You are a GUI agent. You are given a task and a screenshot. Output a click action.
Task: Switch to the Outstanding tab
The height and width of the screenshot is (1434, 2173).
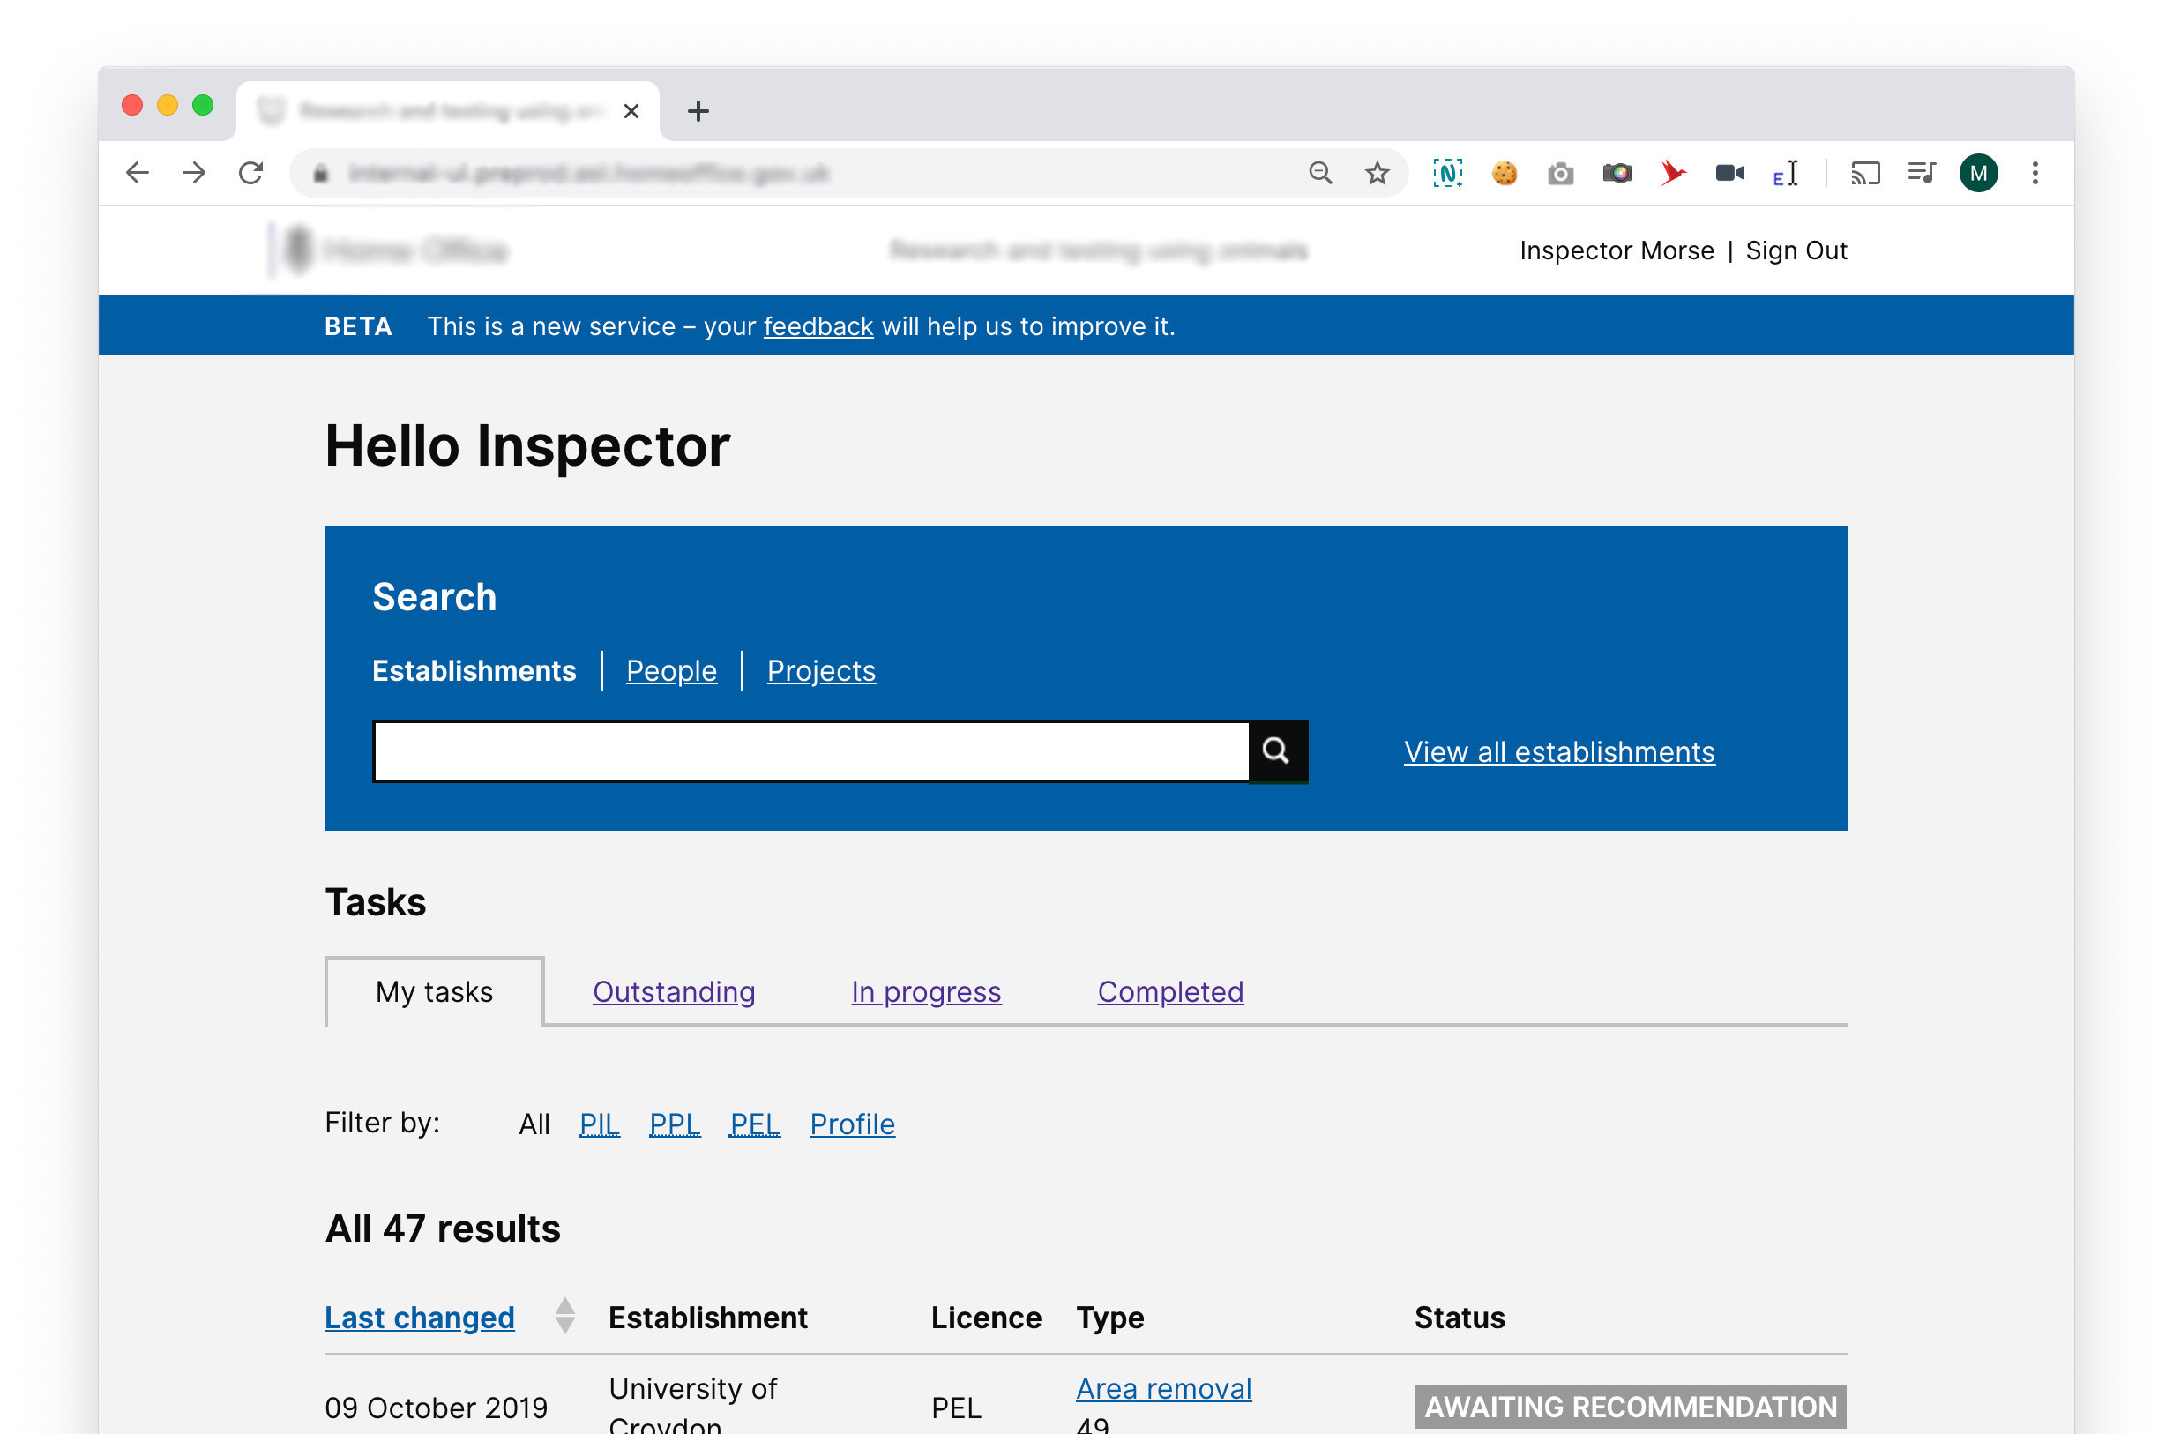673,992
